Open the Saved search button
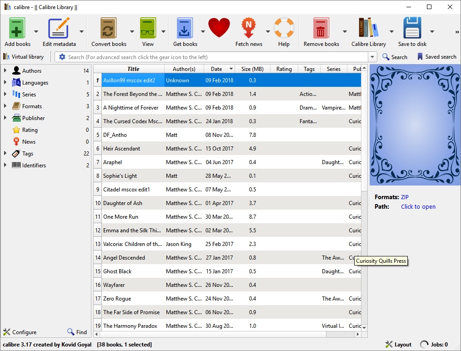The width and height of the screenshot is (461, 351). [437, 57]
